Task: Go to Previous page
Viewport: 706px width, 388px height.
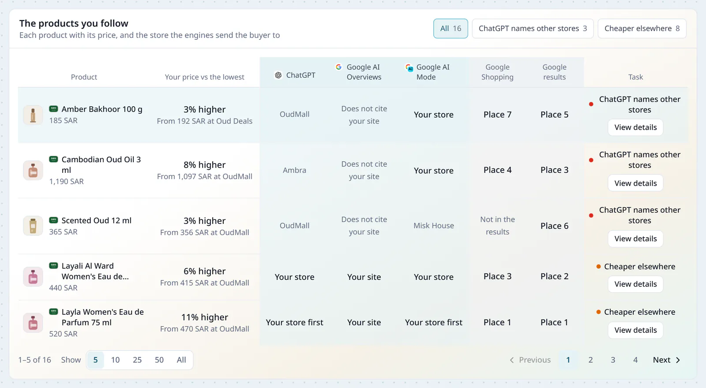Action: coord(530,360)
